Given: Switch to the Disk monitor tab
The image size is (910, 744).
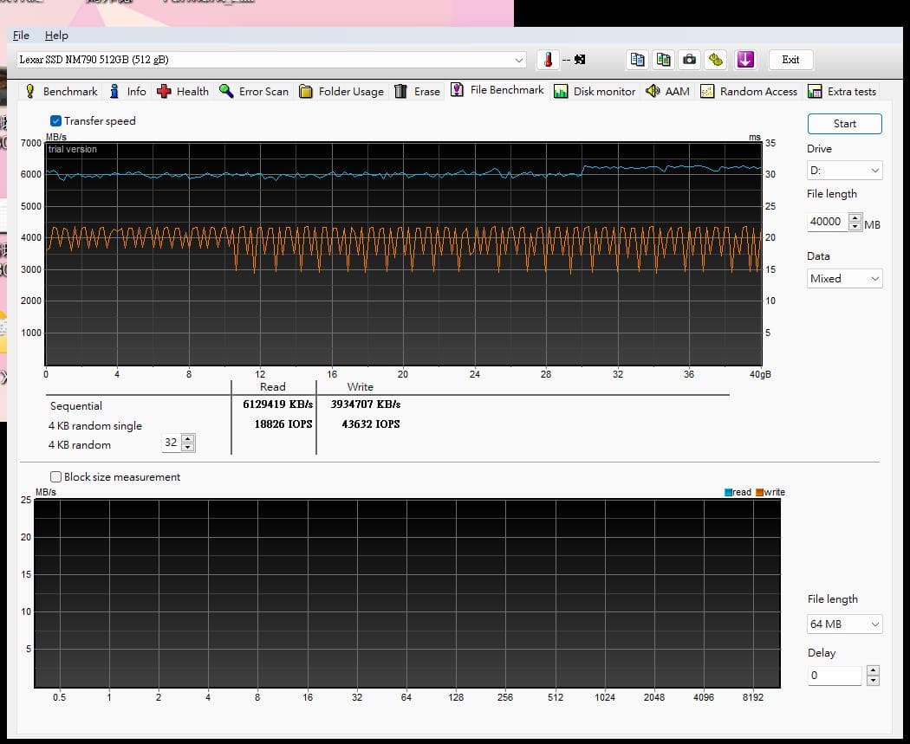Looking at the screenshot, I should pyautogui.click(x=595, y=91).
